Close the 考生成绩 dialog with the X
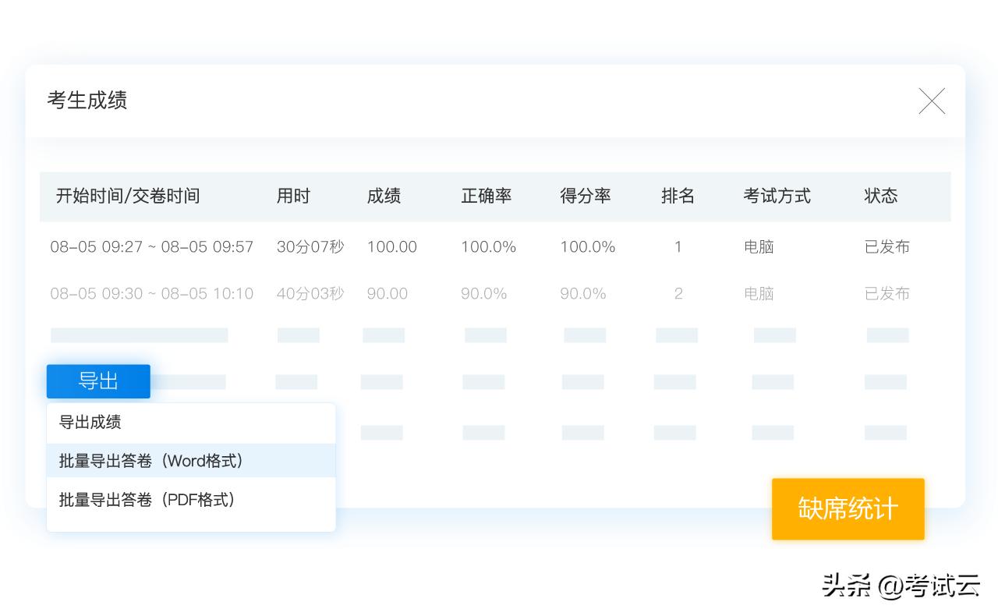 932,101
